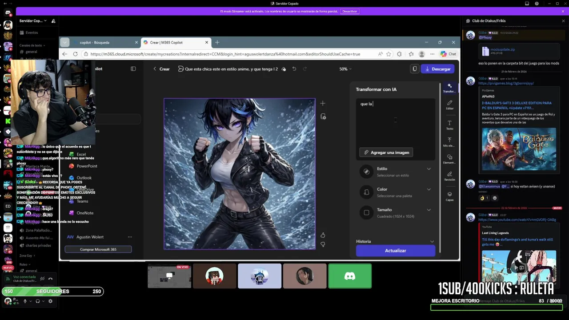Viewport: 569px width, 320px height.
Task: Click the browser address bar URL
Action: tap(225, 54)
